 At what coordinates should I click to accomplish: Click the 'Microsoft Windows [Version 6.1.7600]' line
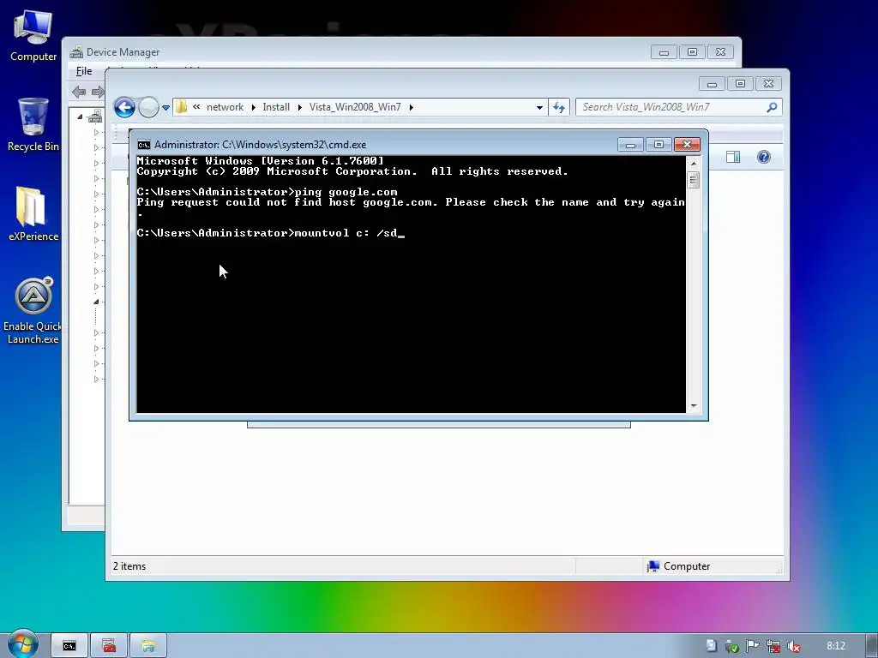[x=261, y=161]
